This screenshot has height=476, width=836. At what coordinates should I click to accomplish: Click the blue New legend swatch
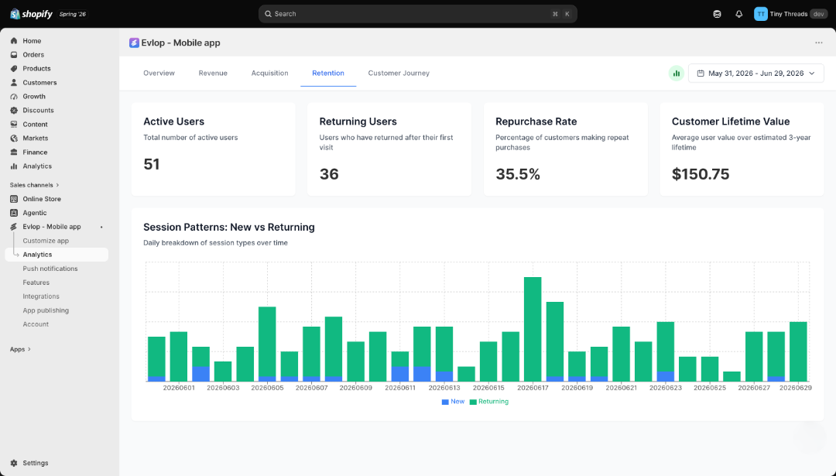tap(445, 402)
